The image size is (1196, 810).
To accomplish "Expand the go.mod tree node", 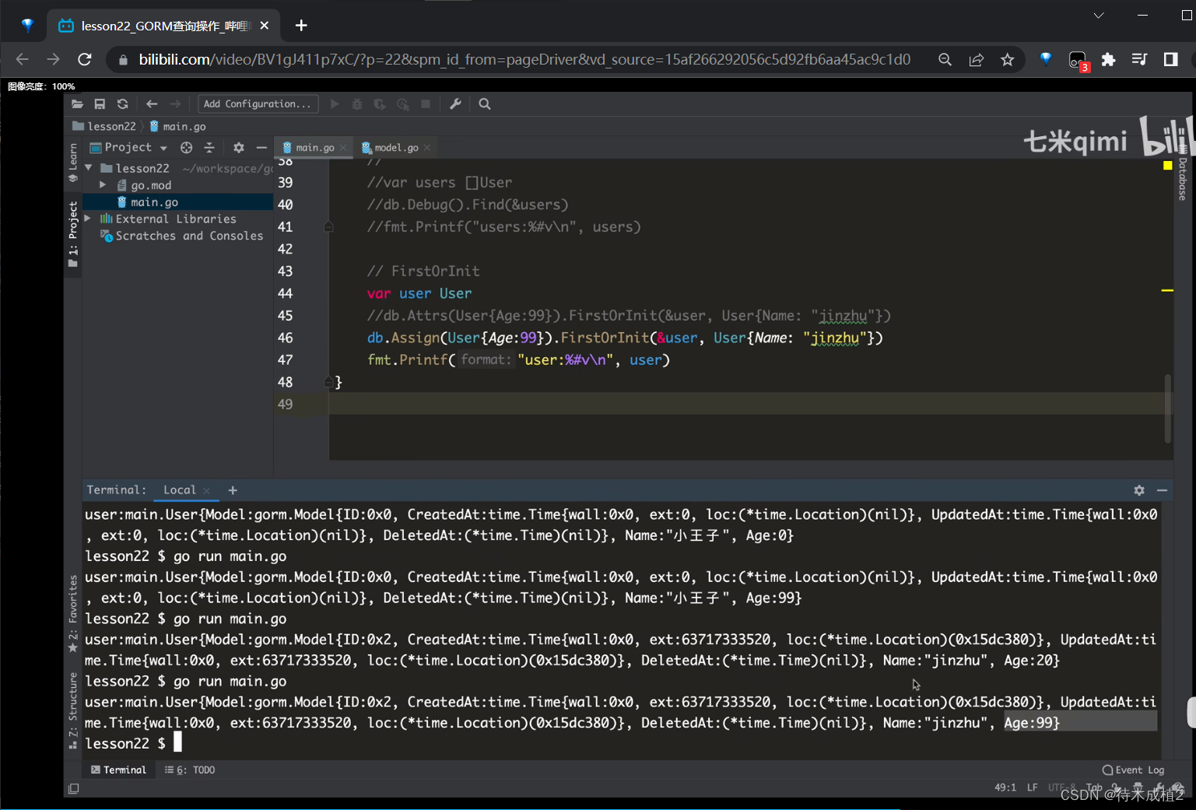I will (103, 185).
